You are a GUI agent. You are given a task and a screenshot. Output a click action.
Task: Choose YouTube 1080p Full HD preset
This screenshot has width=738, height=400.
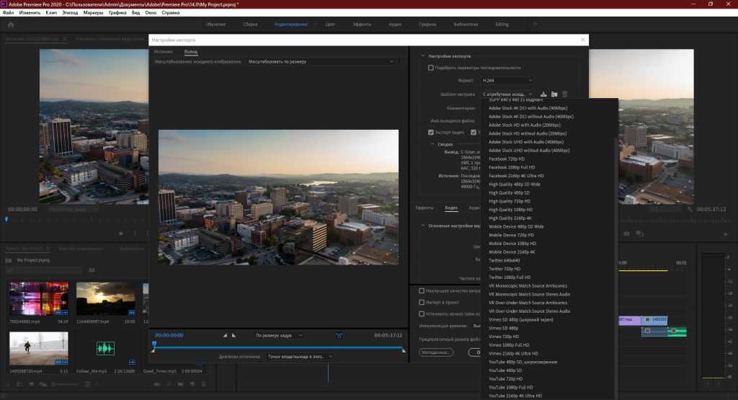[x=510, y=387]
